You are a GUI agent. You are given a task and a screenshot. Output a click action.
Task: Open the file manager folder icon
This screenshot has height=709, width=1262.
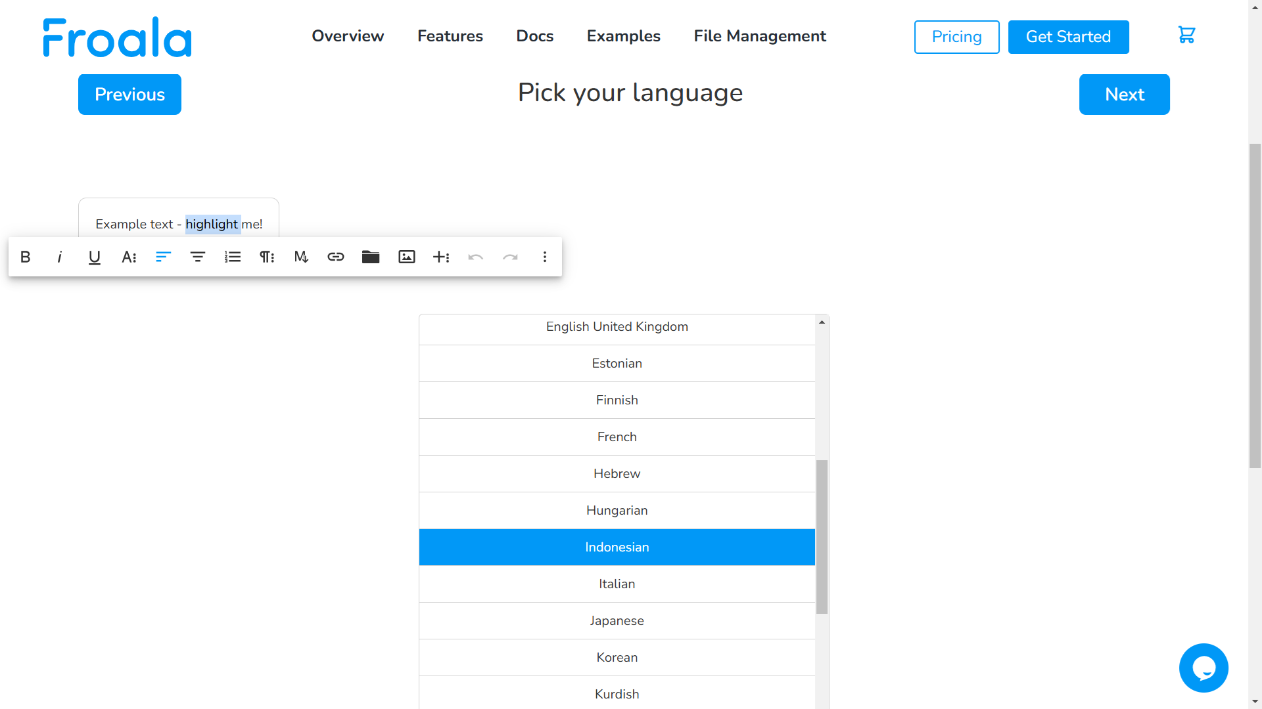click(x=371, y=257)
